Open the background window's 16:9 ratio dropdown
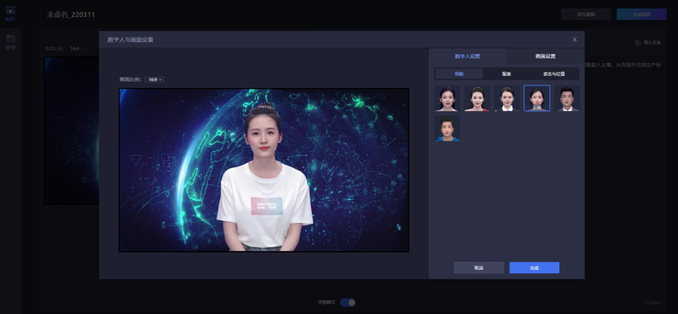Viewport: 678px width, 314px height. (x=76, y=49)
